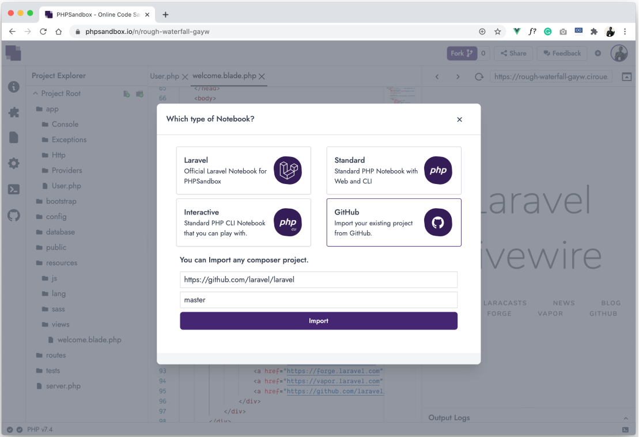Screen dimensions: 639x437
Task: Open the Info panel in the sidebar
Action: [13, 87]
